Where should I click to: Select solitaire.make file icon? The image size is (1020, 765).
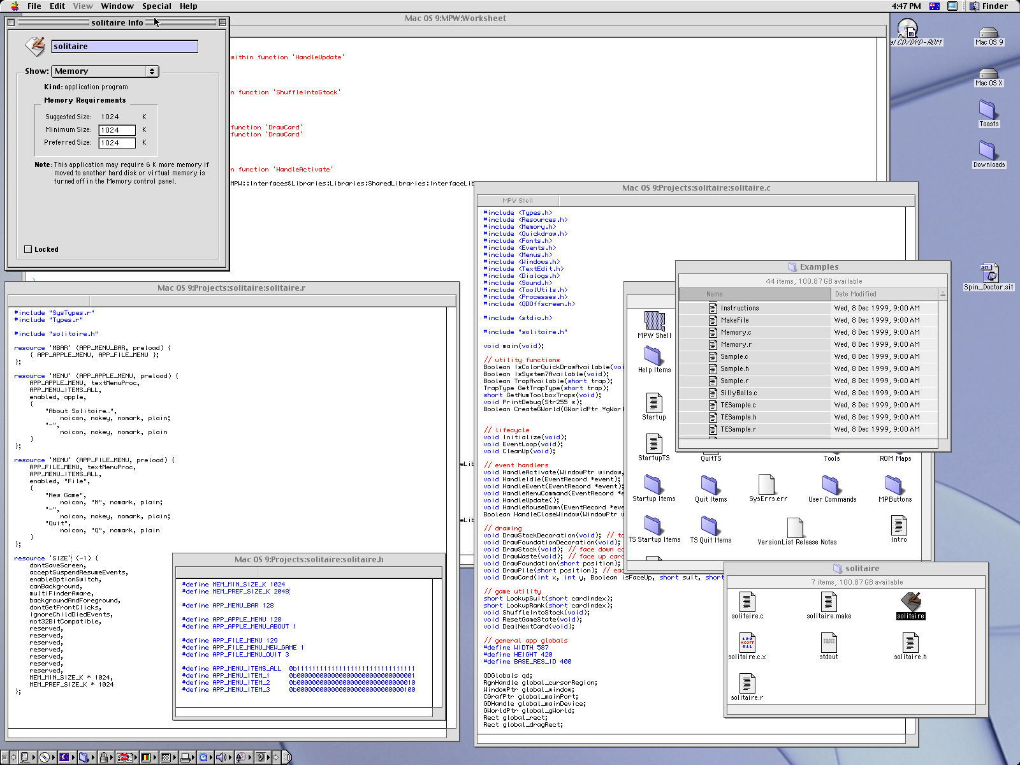[x=829, y=601]
